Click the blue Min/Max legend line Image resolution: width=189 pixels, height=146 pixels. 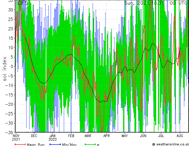(x=55, y=144)
